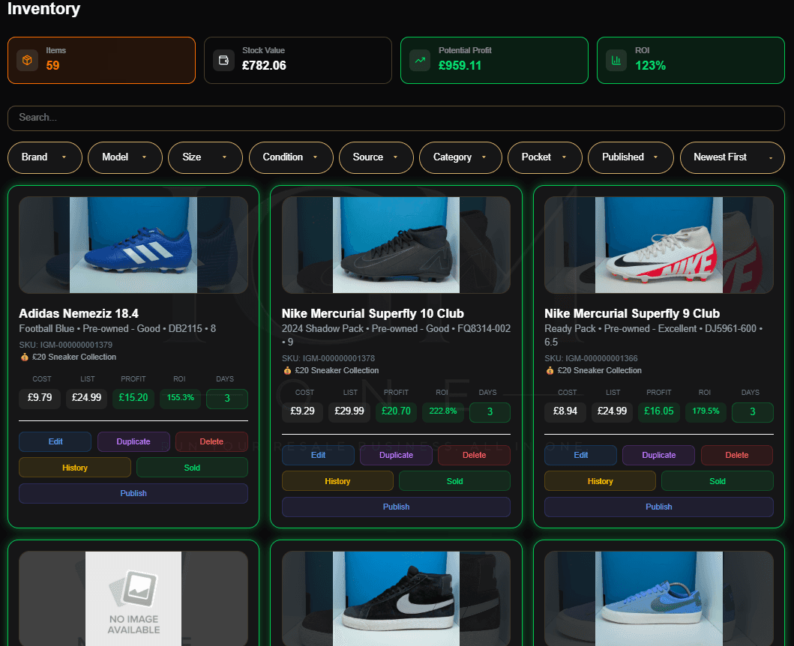
Task: Click the money bag icon on Superfly 10 card
Action: point(287,371)
